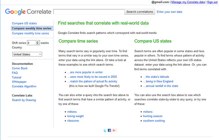Image resolution: width=219 pixels, height=140 pixels.
Task: Sign out of the account
Action: pyautogui.click(x=212, y=2)
